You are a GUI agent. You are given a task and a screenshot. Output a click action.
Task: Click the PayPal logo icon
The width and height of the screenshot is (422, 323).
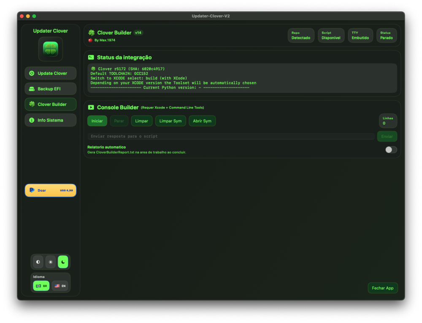(x=32, y=190)
